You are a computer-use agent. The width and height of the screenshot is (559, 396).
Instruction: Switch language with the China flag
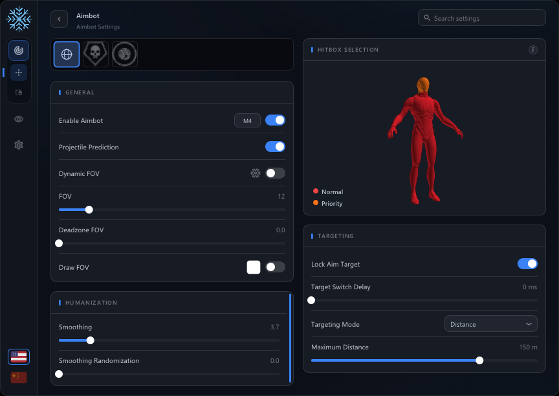point(19,377)
